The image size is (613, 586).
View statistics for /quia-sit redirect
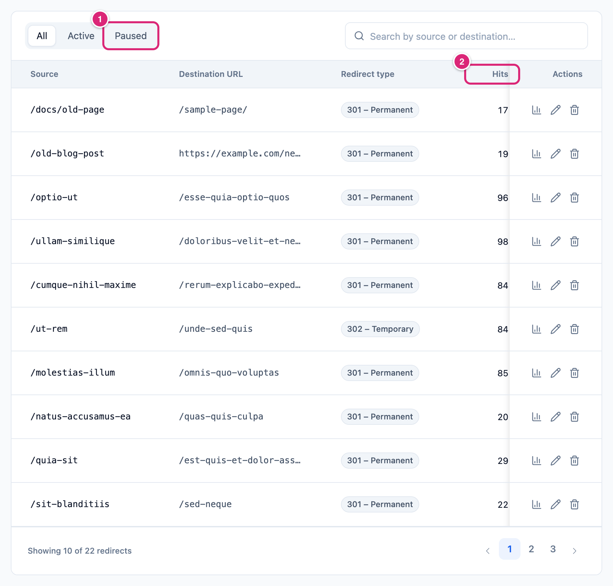pos(536,461)
